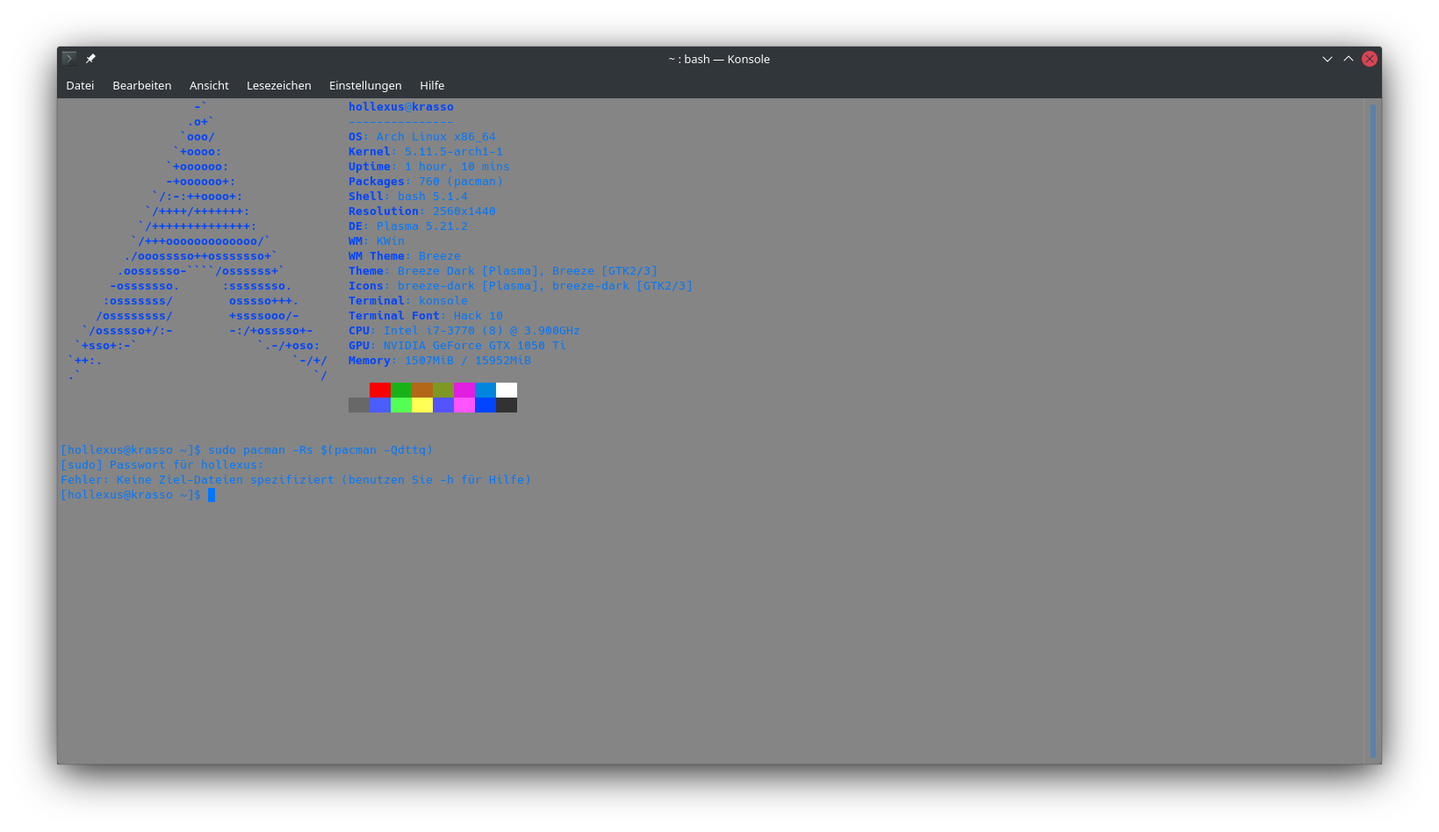
Task: Click the sudo pacman -Rs command line
Action: click(320, 450)
